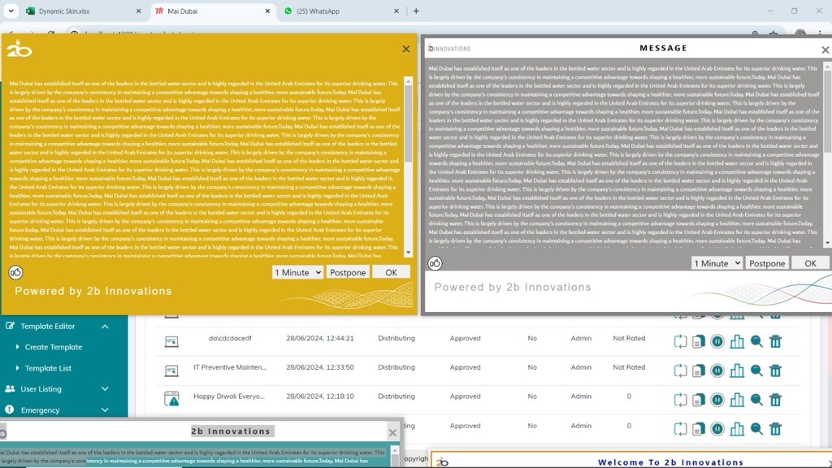Image resolution: width=832 pixels, height=468 pixels.
Task: Click OK in the gray MESSAGE popup
Action: pyautogui.click(x=810, y=263)
